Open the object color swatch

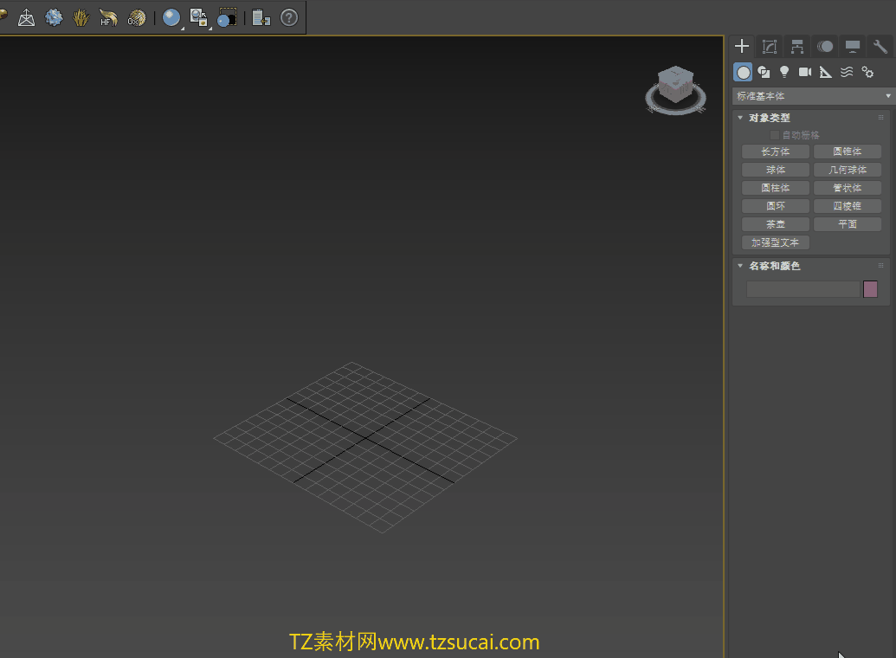[870, 289]
